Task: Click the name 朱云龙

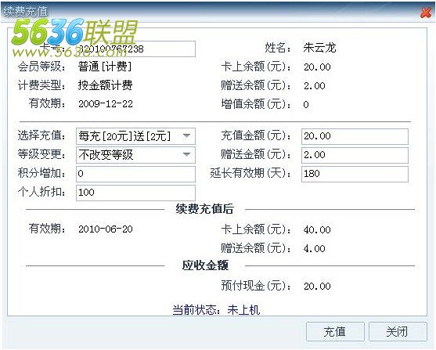Action: [x=320, y=48]
